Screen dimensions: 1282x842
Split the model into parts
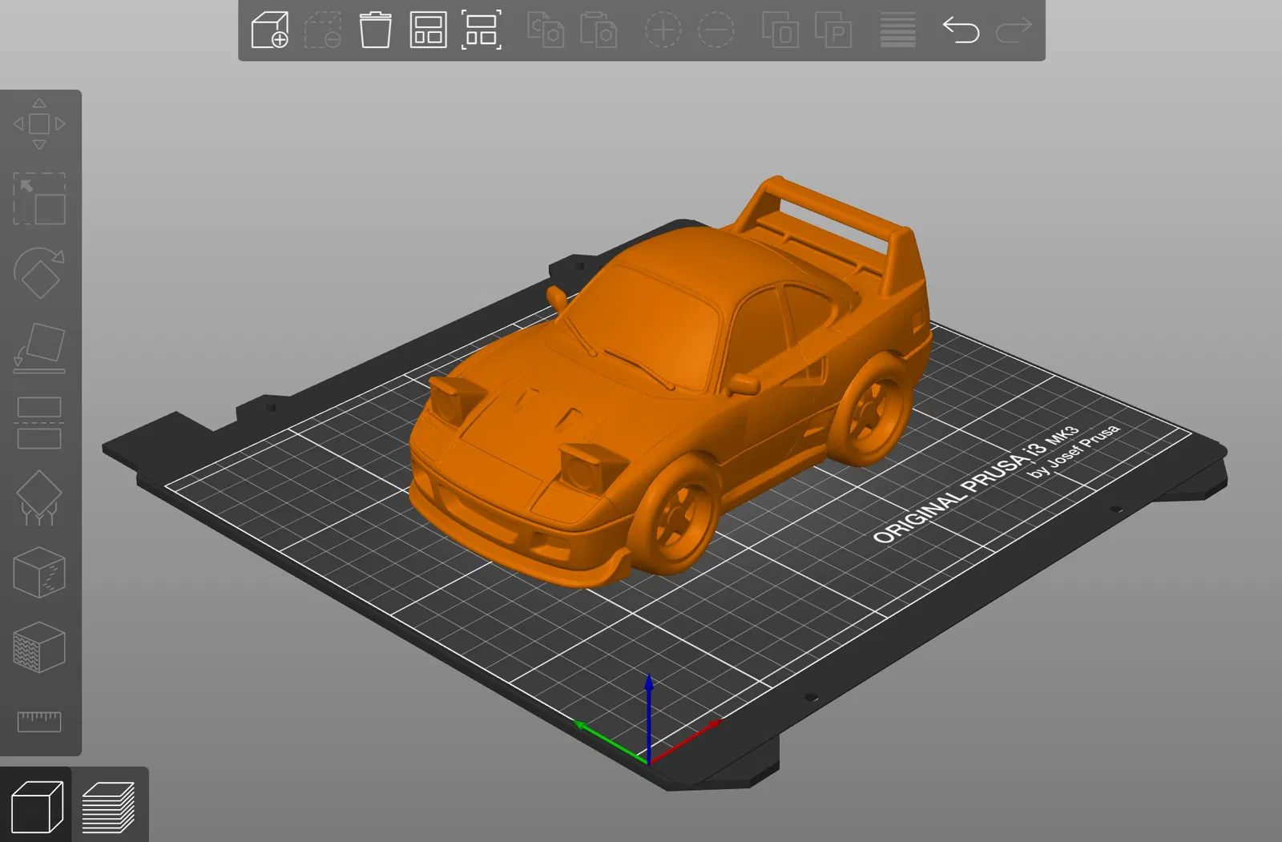point(833,30)
